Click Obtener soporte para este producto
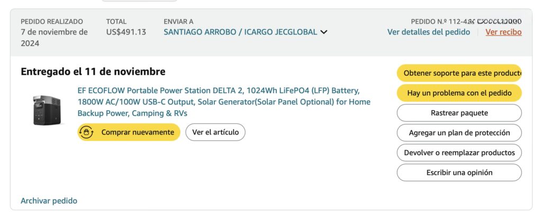 click(x=459, y=73)
